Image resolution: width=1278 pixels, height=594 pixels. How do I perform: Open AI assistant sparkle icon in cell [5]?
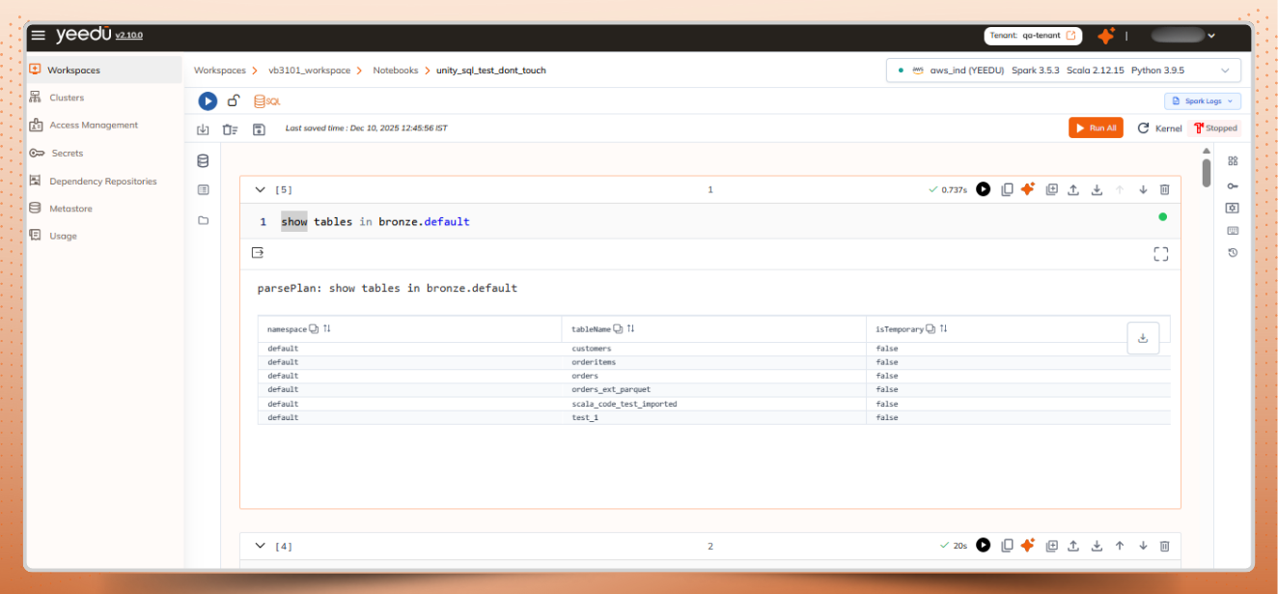(x=1028, y=189)
